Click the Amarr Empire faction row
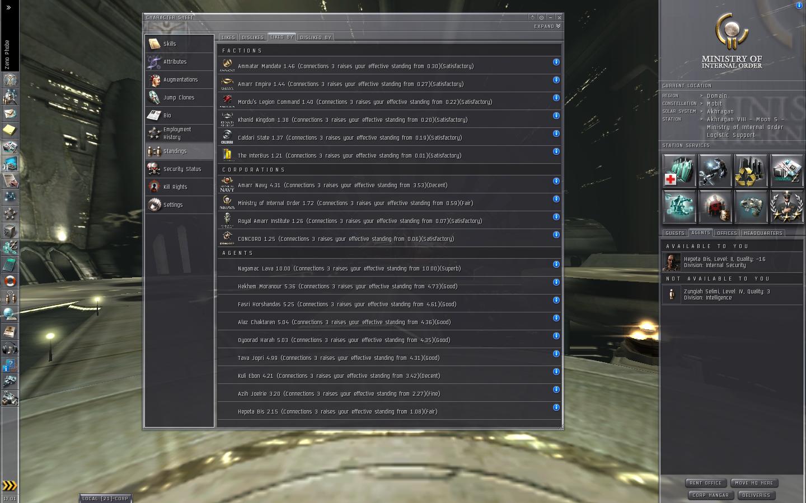The height and width of the screenshot is (503, 806). click(x=389, y=84)
